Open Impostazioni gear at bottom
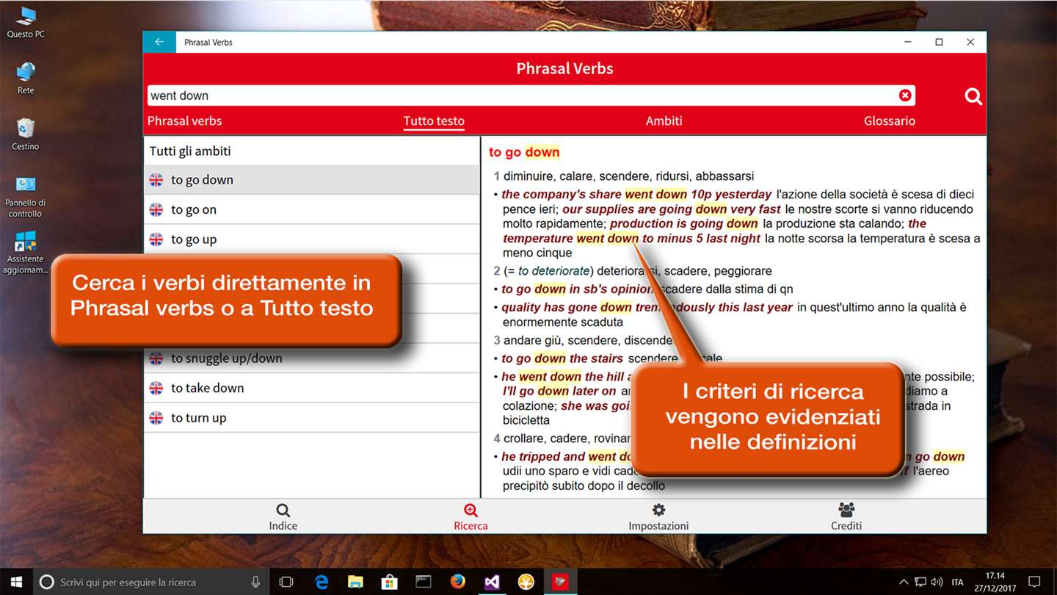Image resolution: width=1057 pixels, height=595 pixels. [658, 516]
